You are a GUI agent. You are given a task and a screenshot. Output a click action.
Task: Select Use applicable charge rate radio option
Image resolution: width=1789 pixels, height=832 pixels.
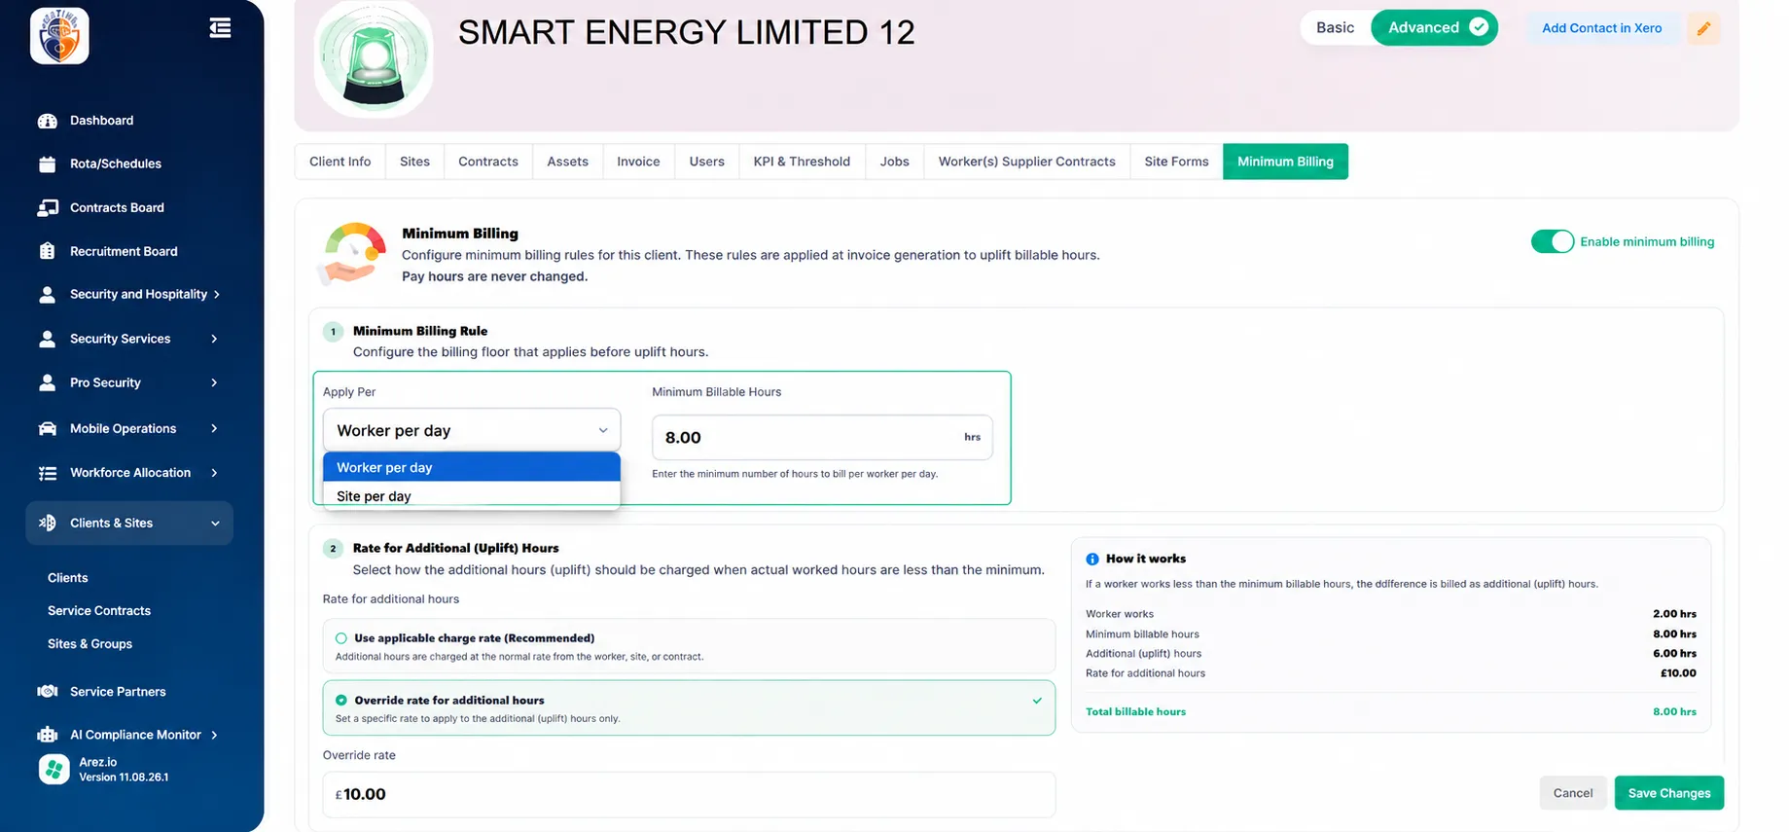pos(340,638)
